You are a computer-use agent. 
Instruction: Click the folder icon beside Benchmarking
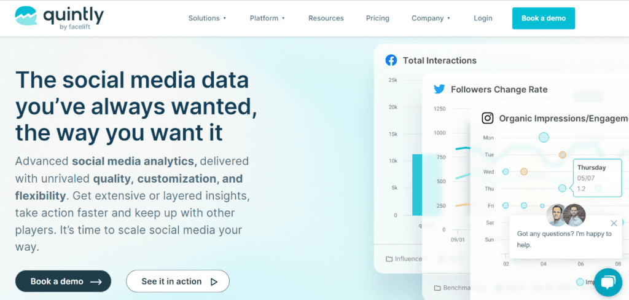(437, 288)
